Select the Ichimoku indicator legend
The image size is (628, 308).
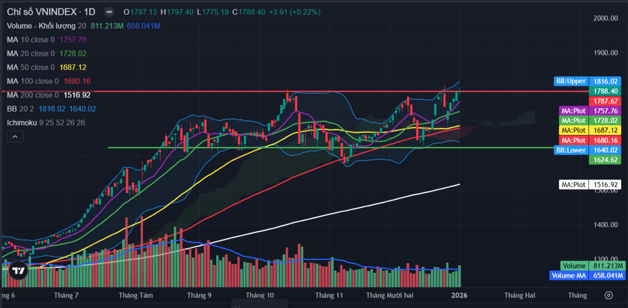coord(22,123)
